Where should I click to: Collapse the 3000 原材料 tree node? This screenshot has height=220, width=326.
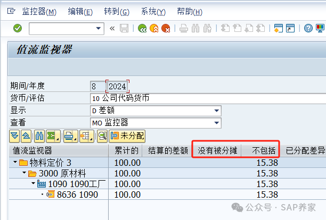click(24, 173)
